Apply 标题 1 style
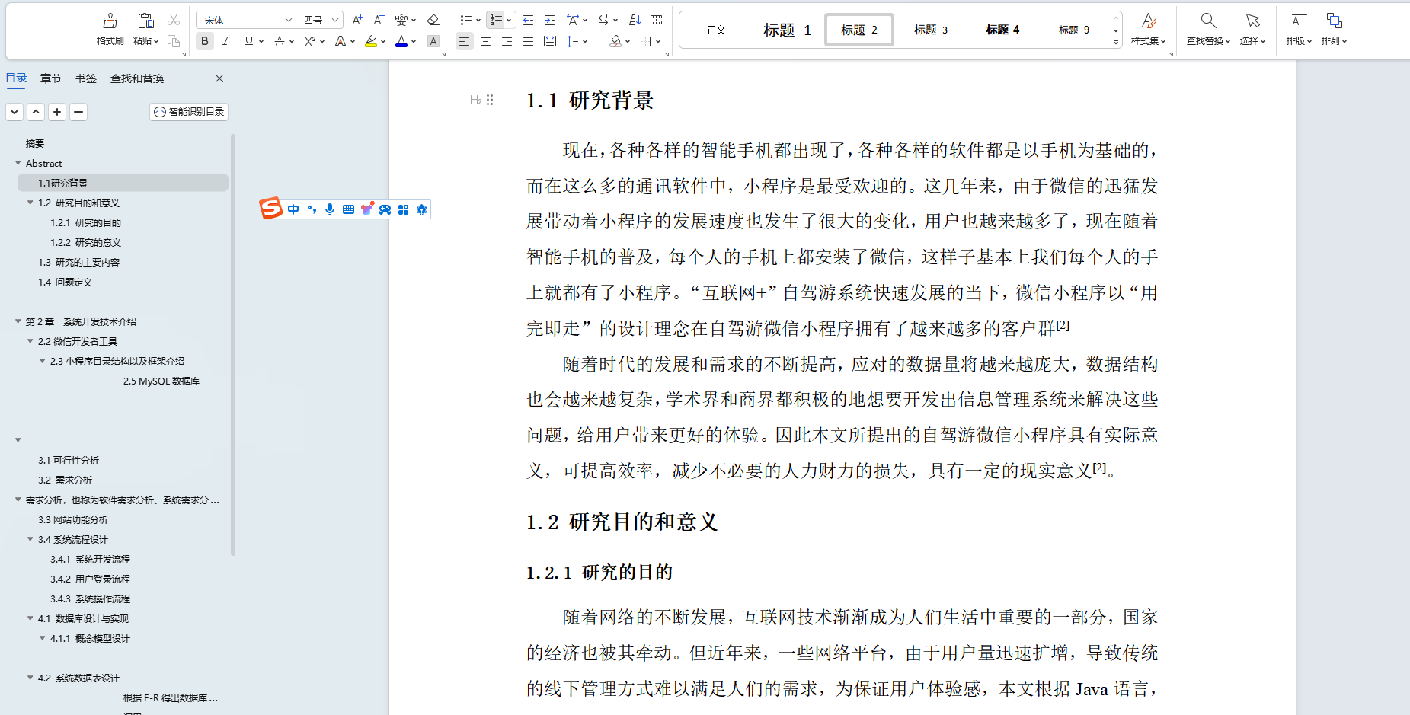 coord(788,30)
